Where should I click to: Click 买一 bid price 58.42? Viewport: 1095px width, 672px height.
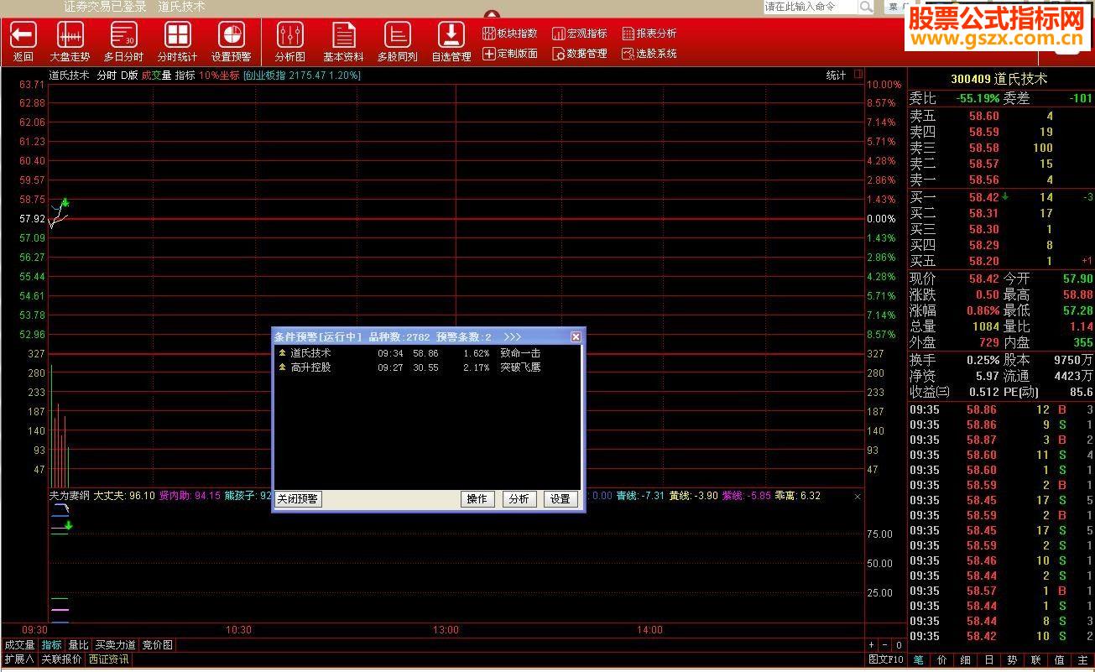click(984, 197)
